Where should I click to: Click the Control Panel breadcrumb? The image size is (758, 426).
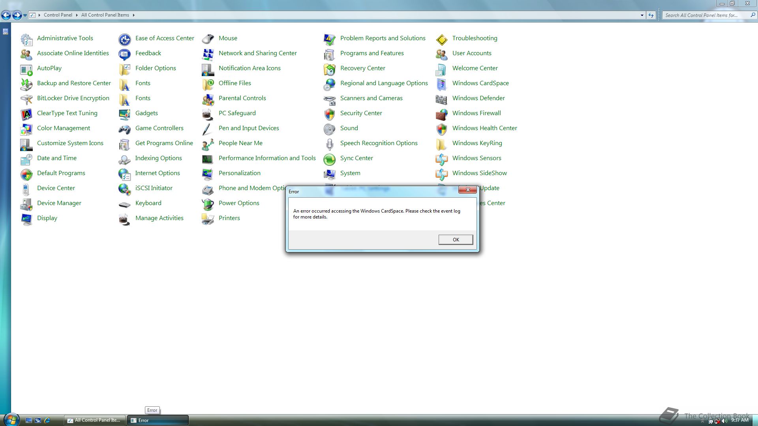tap(58, 15)
